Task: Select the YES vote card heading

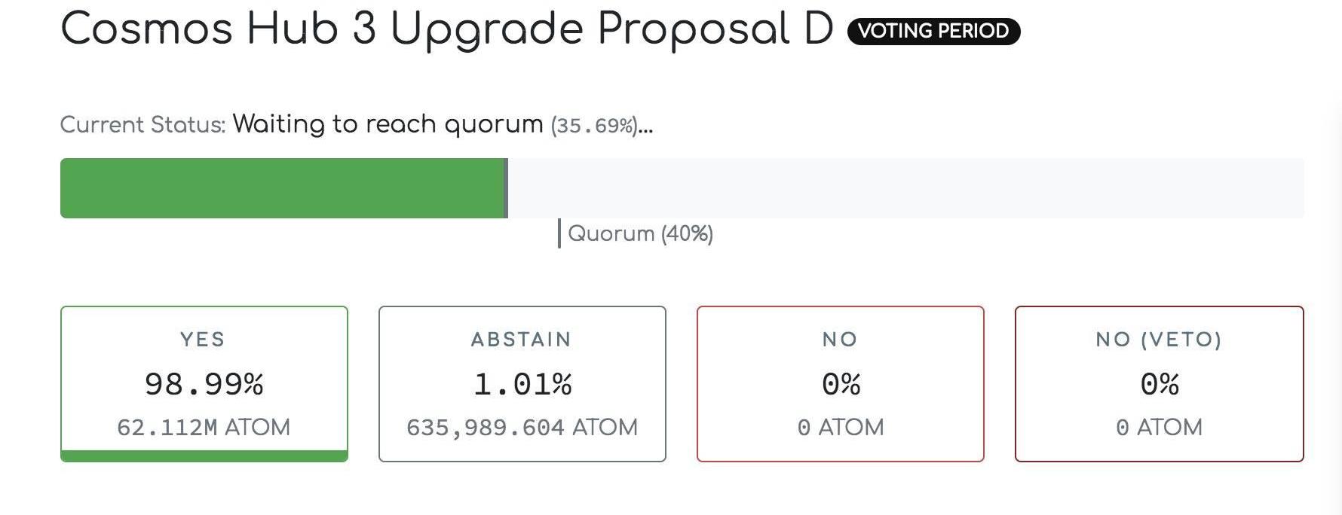Action: (203, 340)
